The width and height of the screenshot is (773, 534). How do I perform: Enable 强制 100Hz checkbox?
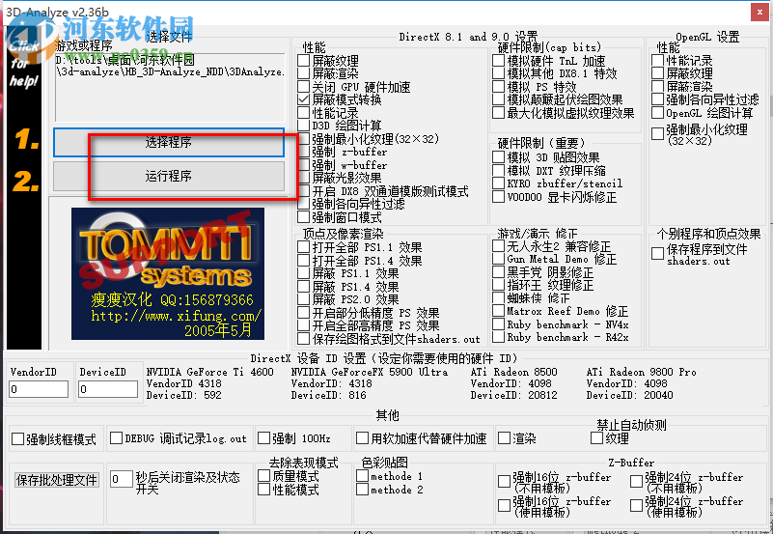[264, 437]
